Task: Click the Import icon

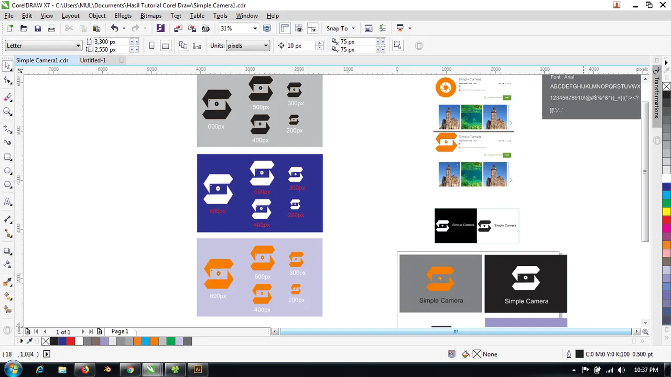Action: 178,28
